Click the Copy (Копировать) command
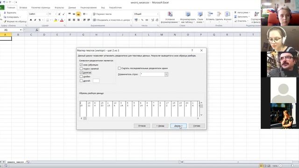 pyautogui.click(x=12, y=17)
